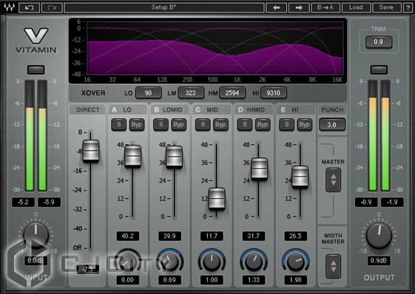Click the HI crossover value 9310
The width and height of the screenshot is (415, 294).
point(274,93)
